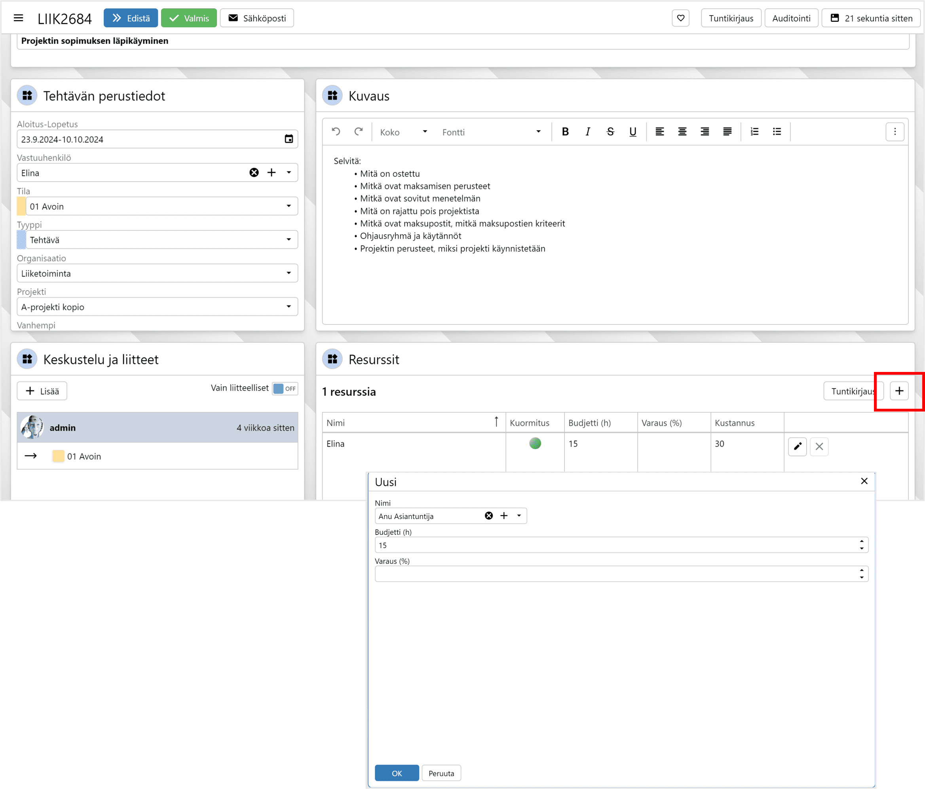
Task: Open the hamburger menu
Action: click(18, 18)
